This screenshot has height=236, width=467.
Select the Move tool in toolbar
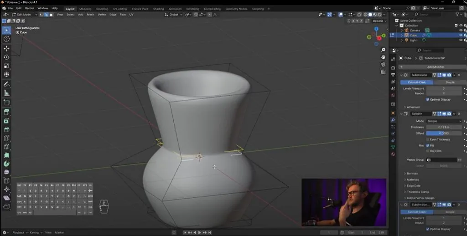pyautogui.click(x=6, y=48)
